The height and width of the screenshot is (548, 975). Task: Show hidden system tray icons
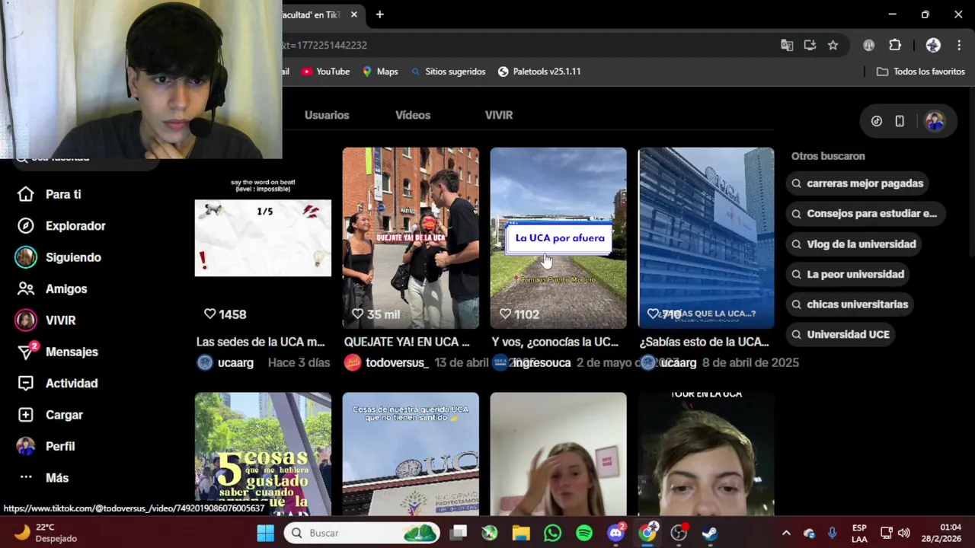tap(786, 533)
